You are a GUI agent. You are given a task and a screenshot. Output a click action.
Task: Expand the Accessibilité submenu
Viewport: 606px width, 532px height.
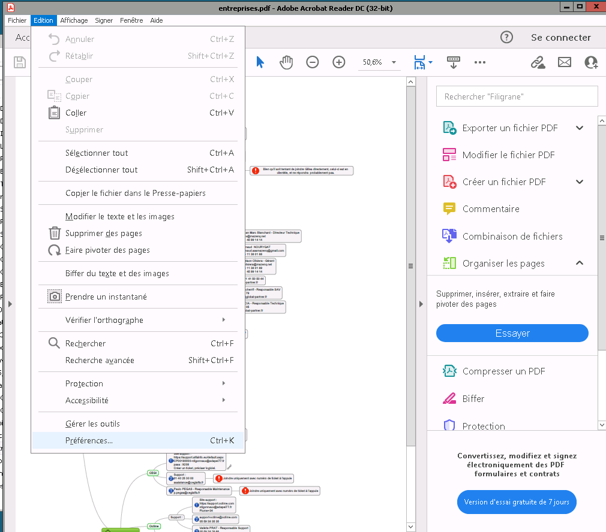coord(138,400)
